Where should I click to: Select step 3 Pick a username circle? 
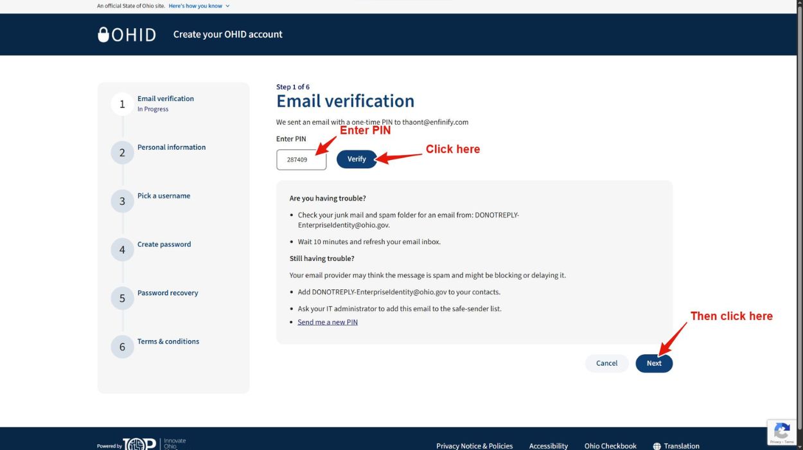point(122,201)
